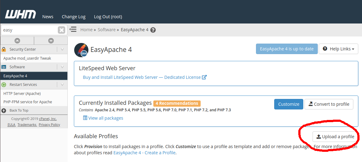Log out as root
Viewport: 362px width, 162px height.
108,17
